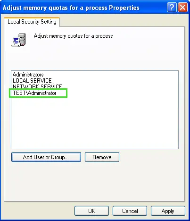Click the Remove button

[102, 157]
